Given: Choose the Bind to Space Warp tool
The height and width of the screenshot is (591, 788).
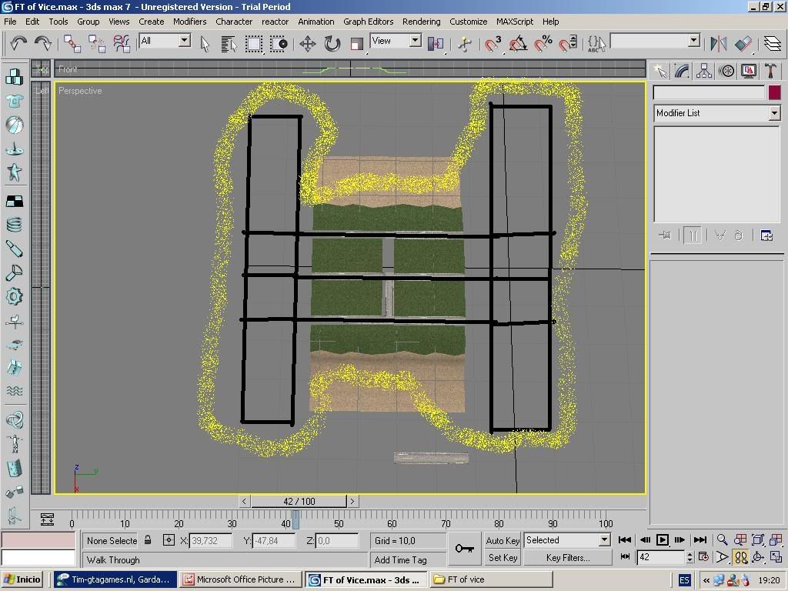Looking at the screenshot, I should coord(122,44).
